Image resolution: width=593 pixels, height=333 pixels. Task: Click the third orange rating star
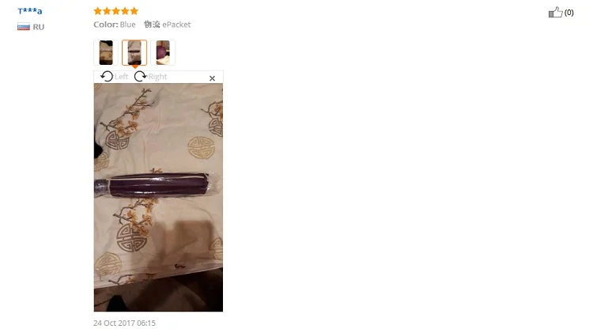116,11
